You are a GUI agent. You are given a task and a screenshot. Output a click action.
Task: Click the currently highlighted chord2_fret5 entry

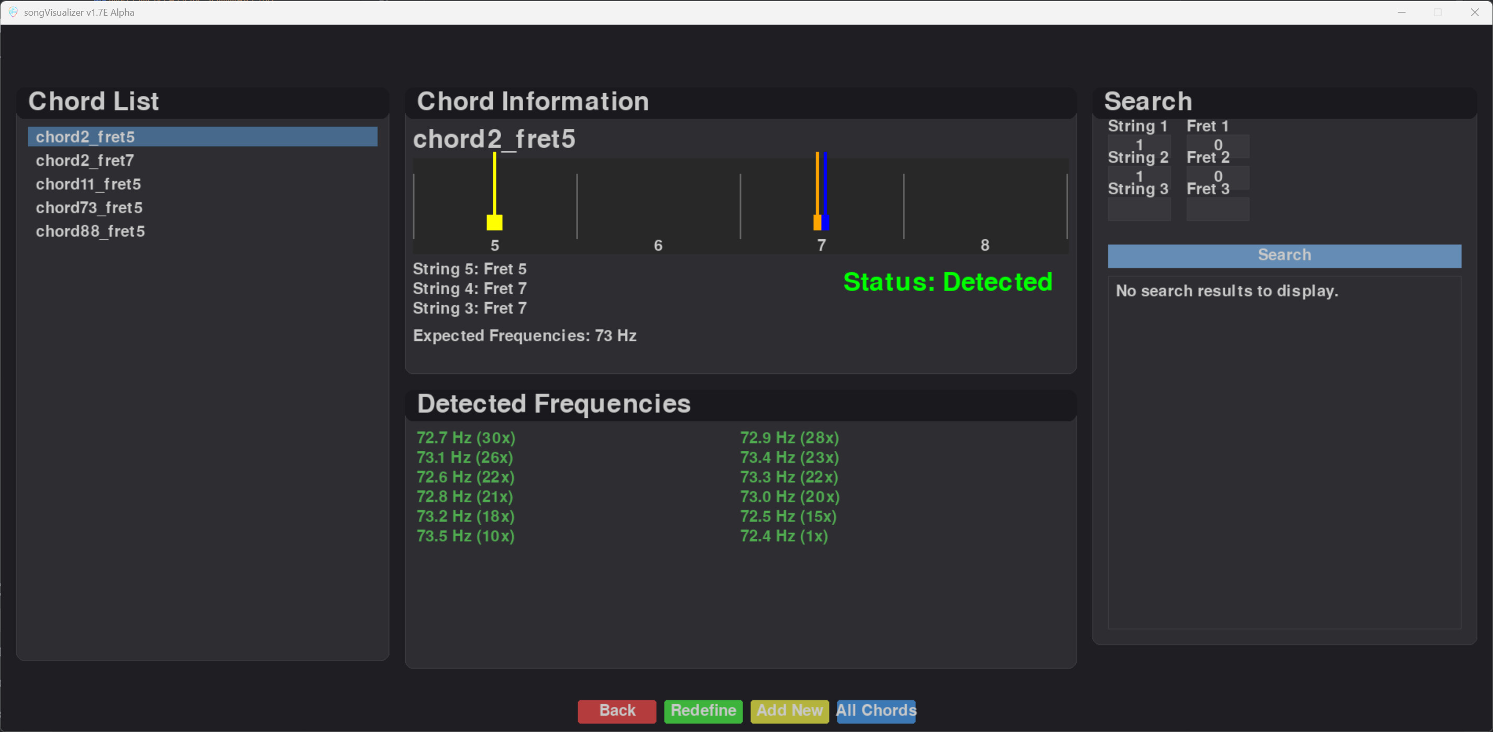[86, 137]
